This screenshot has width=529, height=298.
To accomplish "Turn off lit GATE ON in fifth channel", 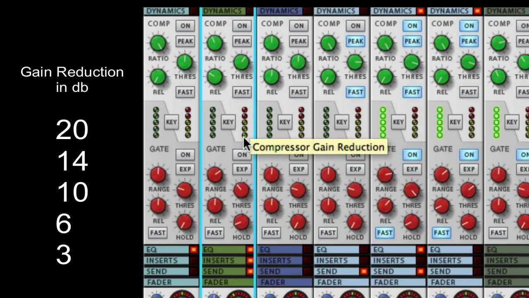I will tap(412, 154).
